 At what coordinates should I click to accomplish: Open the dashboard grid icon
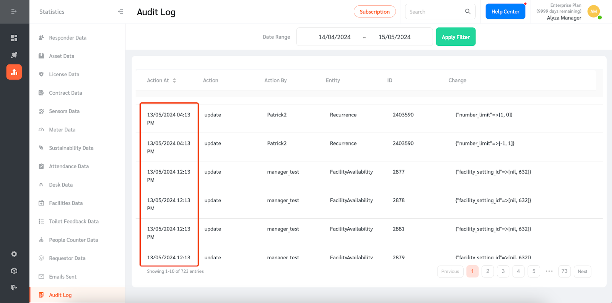[x=14, y=38]
